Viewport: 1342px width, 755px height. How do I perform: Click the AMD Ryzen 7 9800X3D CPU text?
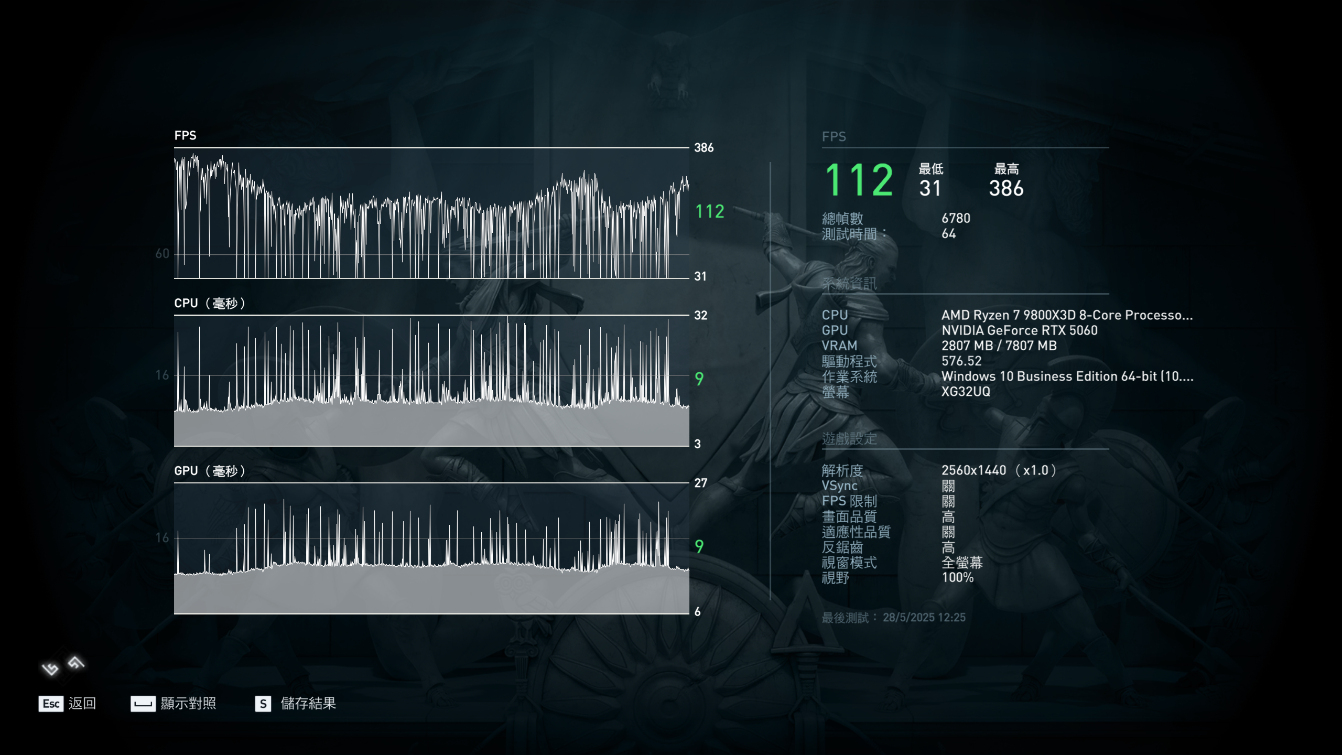point(1067,315)
